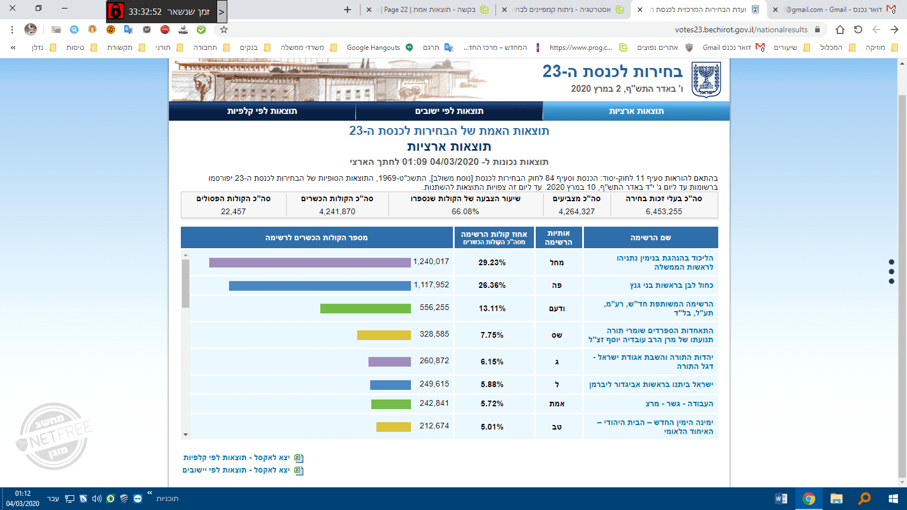Viewport: 907px width, 510px height.
Task: Select the תוצאות לפי ישובים tab
Action: [449, 111]
